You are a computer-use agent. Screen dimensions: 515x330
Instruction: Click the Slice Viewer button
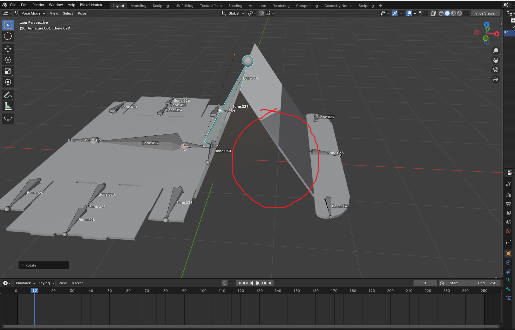(x=485, y=13)
